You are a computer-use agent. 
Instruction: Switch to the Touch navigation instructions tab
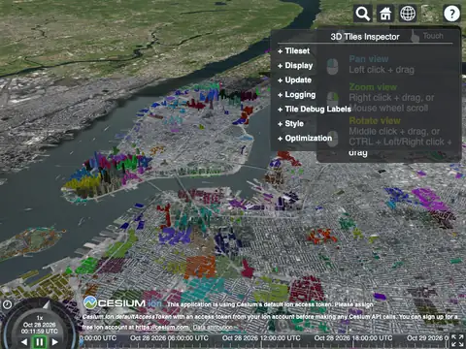point(428,36)
